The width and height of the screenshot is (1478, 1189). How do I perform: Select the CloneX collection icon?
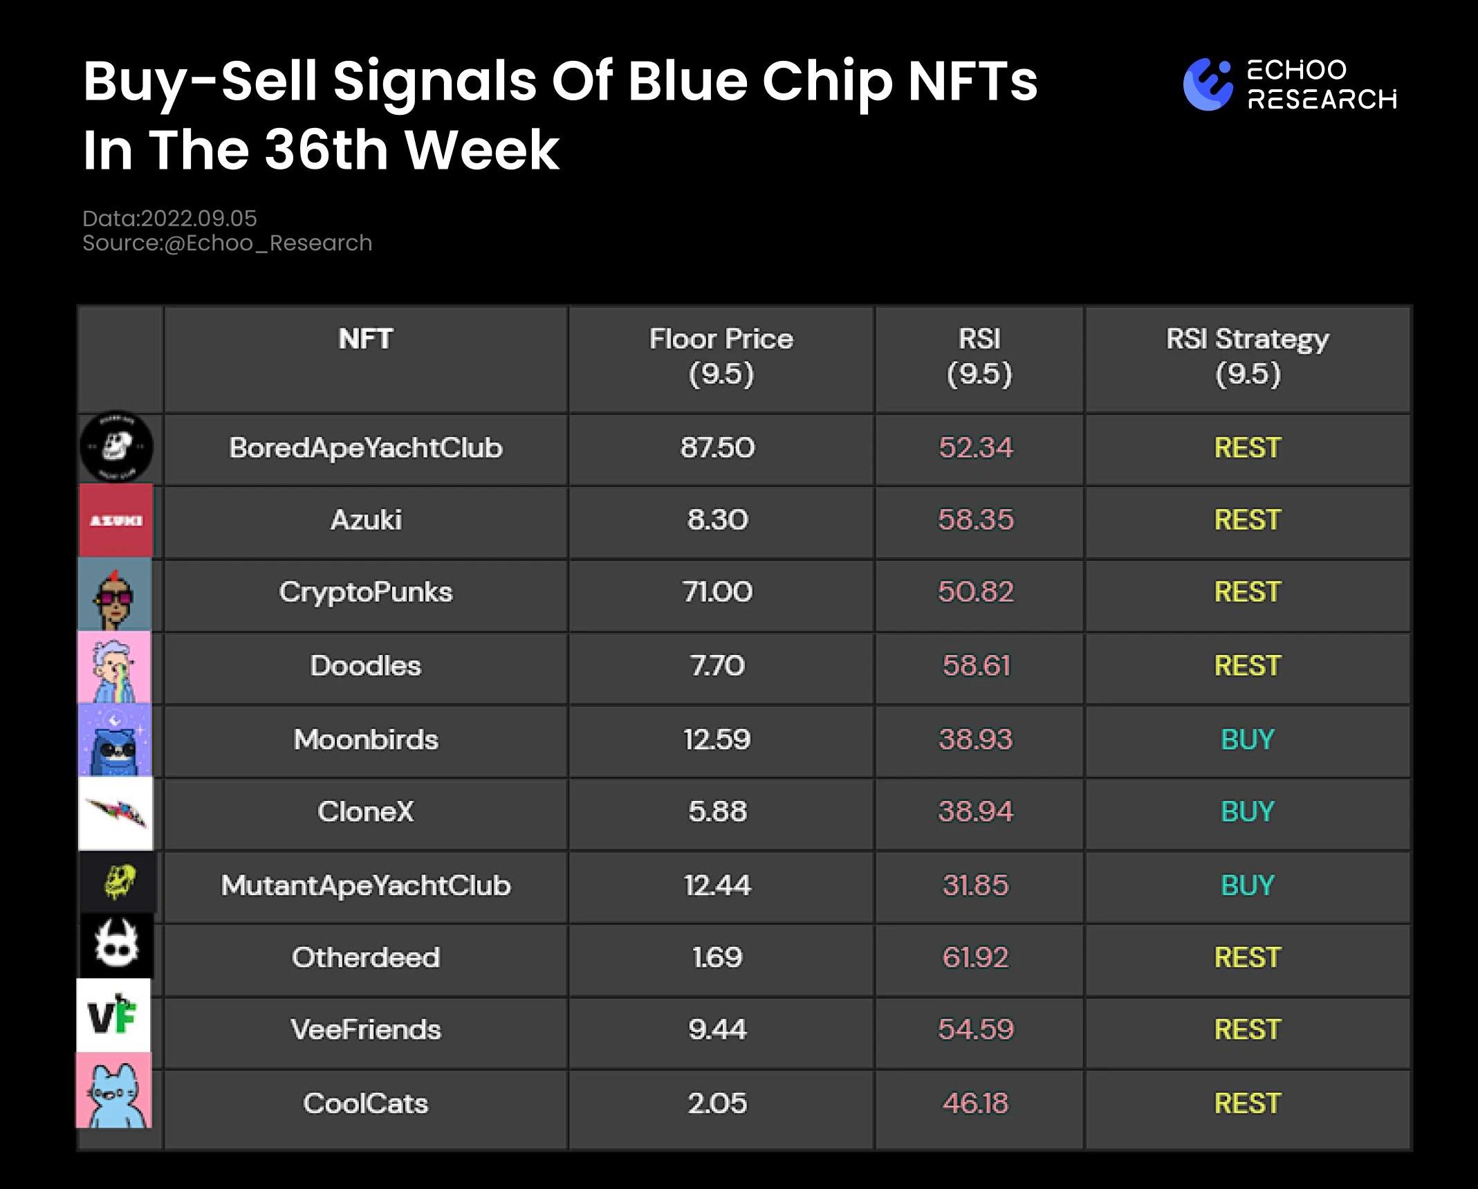pyautogui.click(x=116, y=813)
